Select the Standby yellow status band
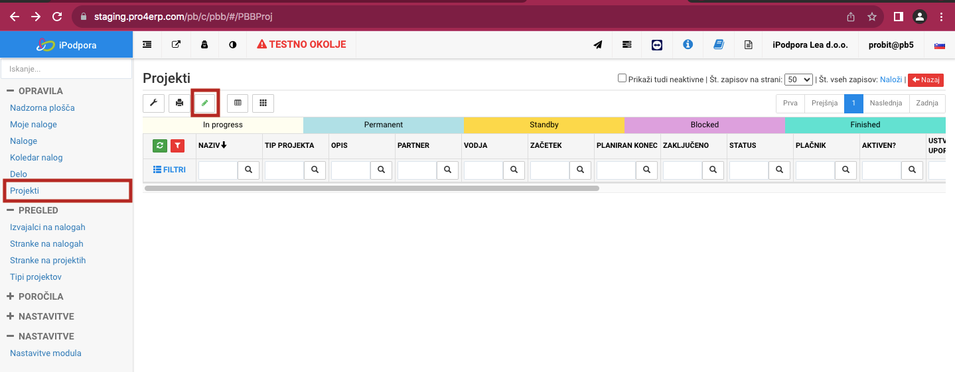Image resolution: width=955 pixels, height=372 pixels. 544,125
